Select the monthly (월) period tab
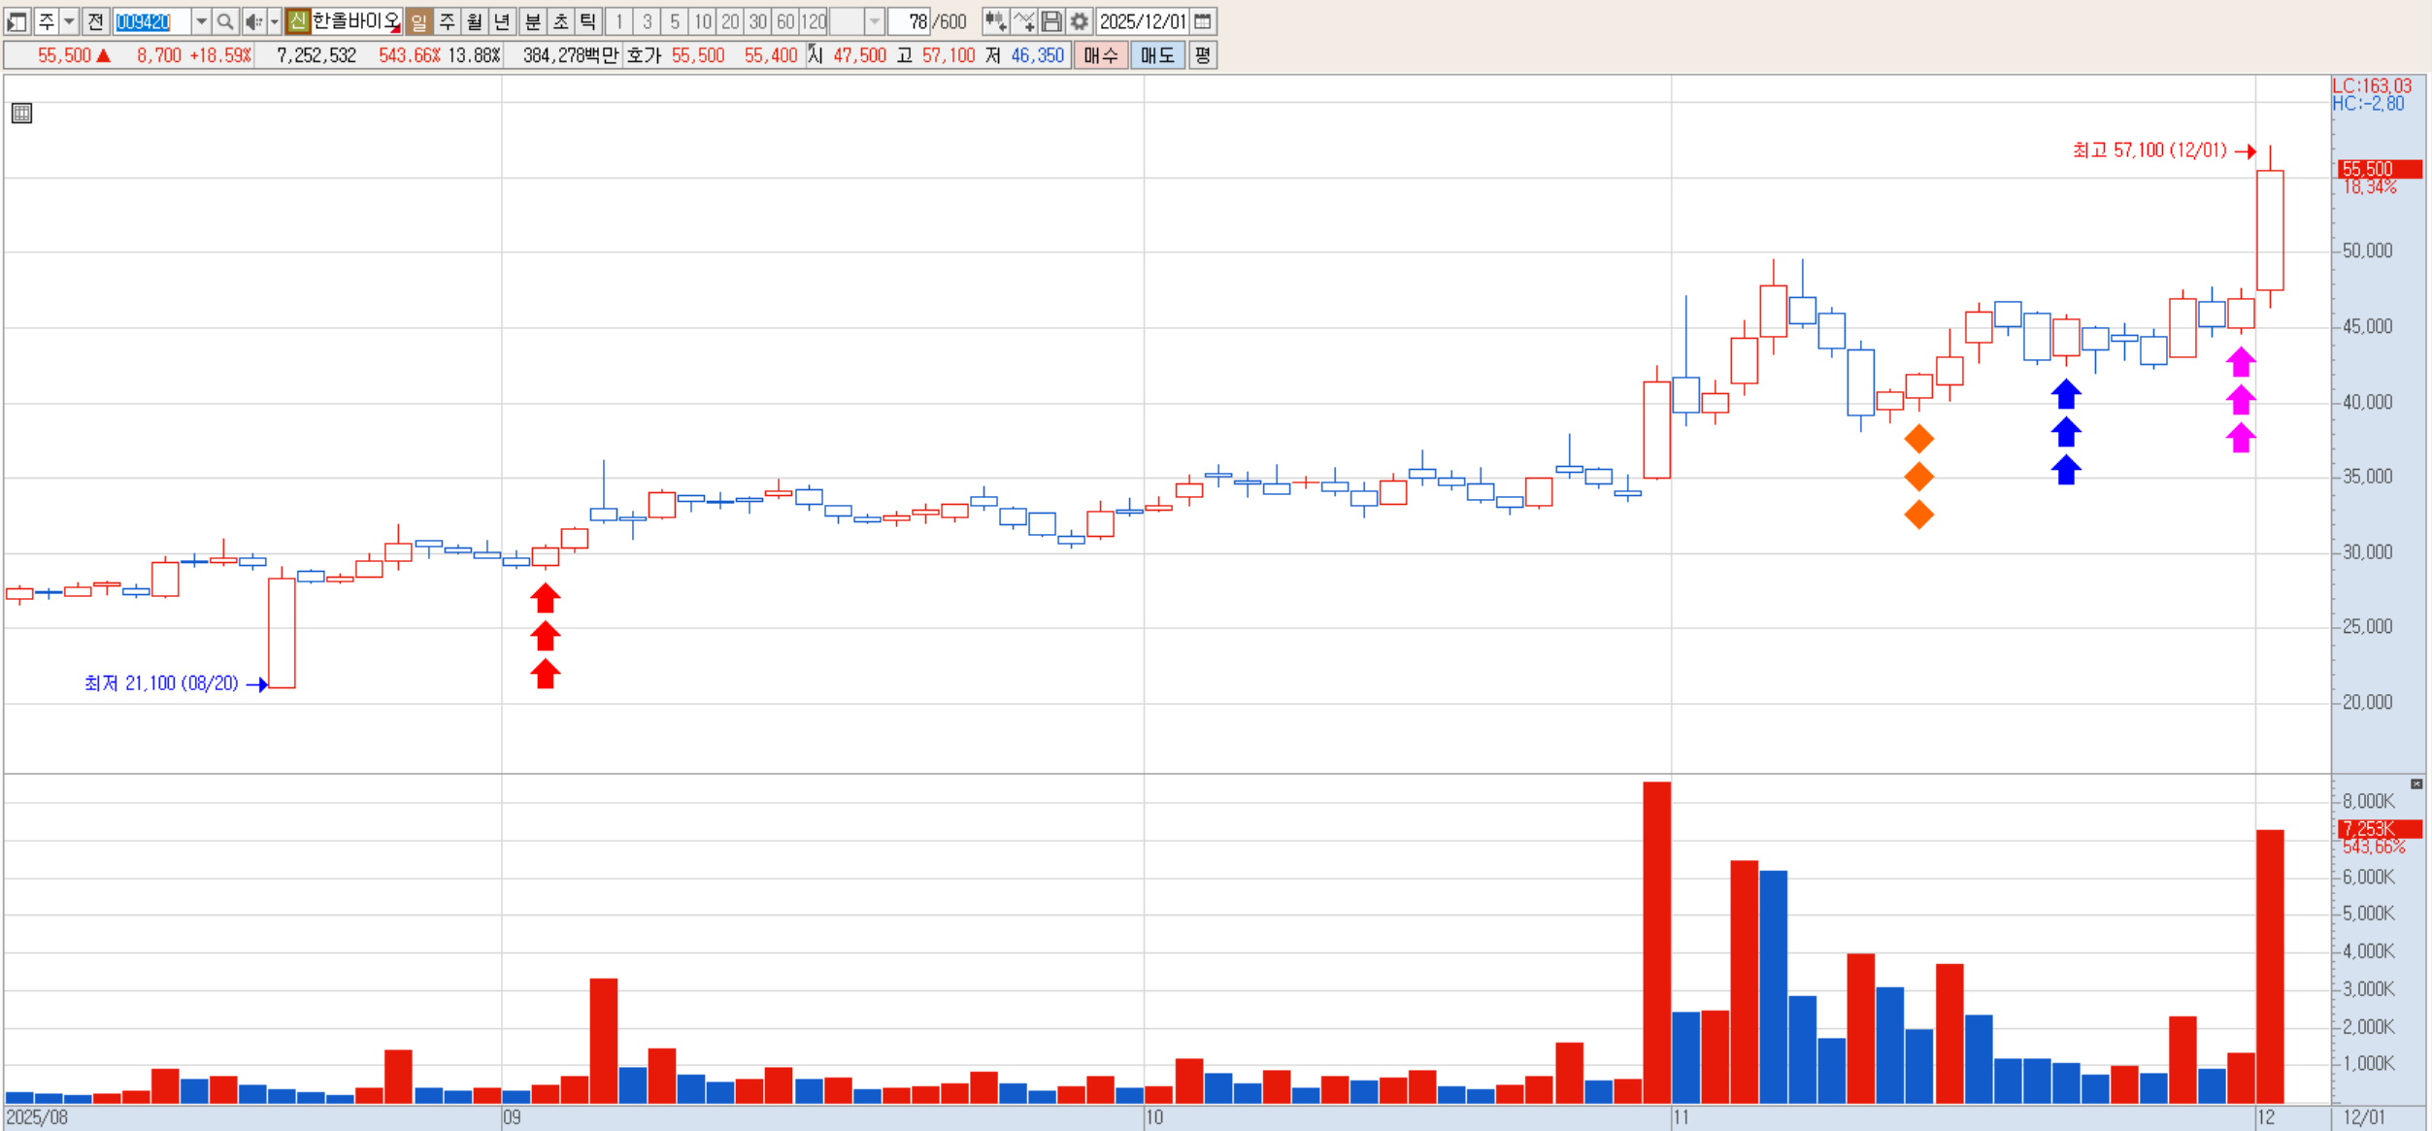The width and height of the screenshot is (2432, 1131). [x=475, y=21]
